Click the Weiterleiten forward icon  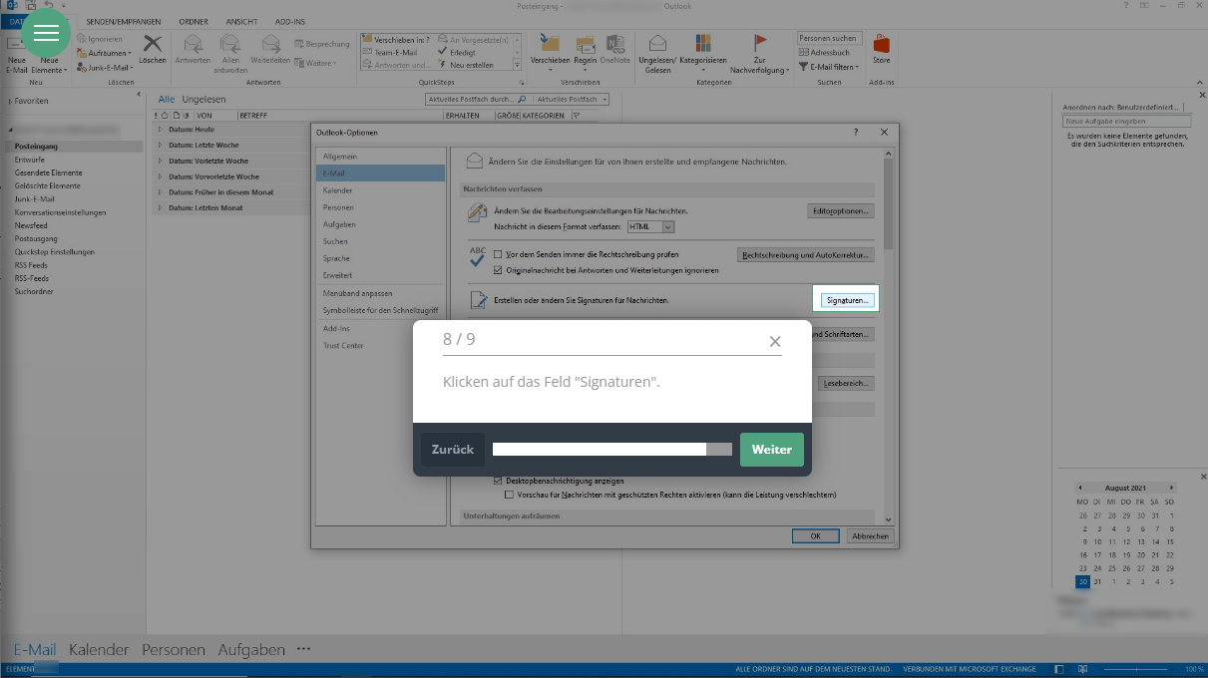(270, 45)
